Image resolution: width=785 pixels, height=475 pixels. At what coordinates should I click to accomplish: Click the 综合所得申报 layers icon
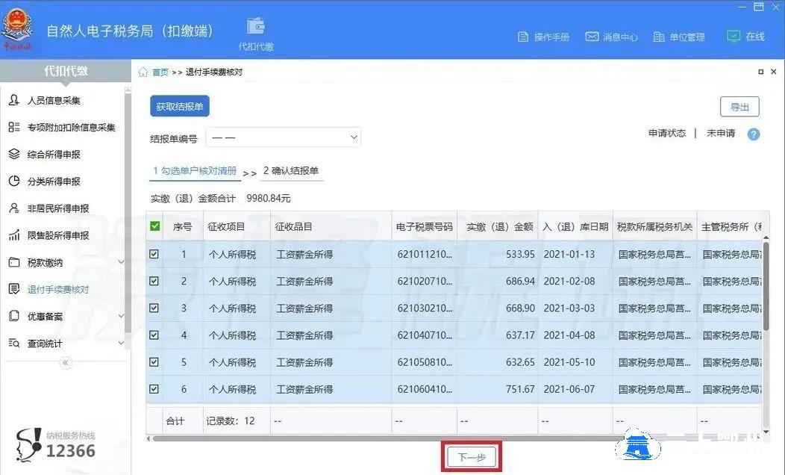14,154
